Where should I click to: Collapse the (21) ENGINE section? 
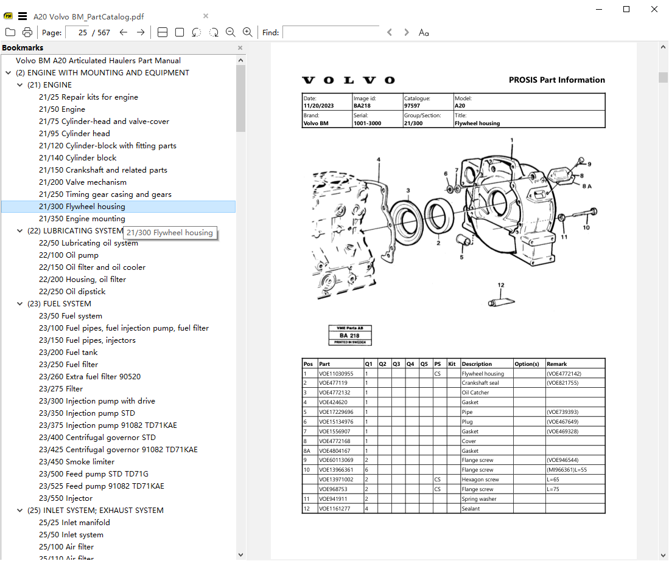19,85
